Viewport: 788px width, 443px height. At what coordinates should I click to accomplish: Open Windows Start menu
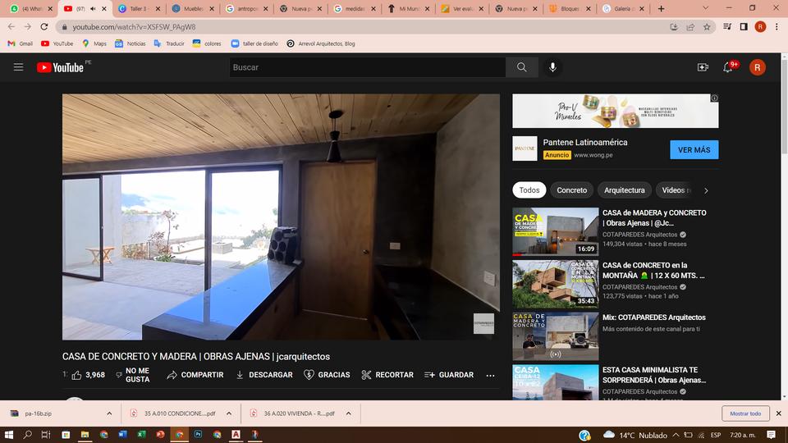coord(8,435)
